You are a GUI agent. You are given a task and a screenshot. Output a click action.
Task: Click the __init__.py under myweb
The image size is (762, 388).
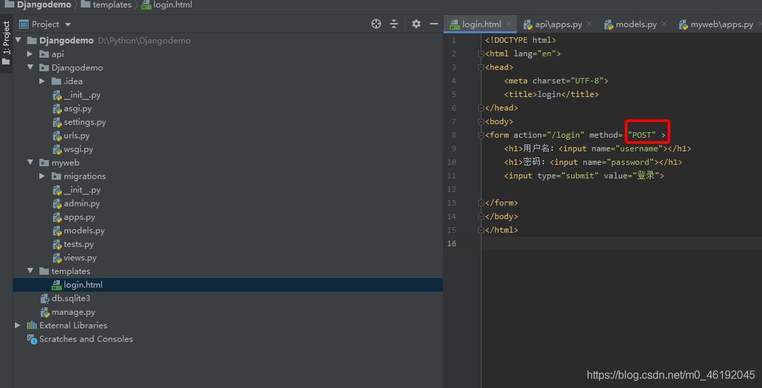(x=82, y=190)
